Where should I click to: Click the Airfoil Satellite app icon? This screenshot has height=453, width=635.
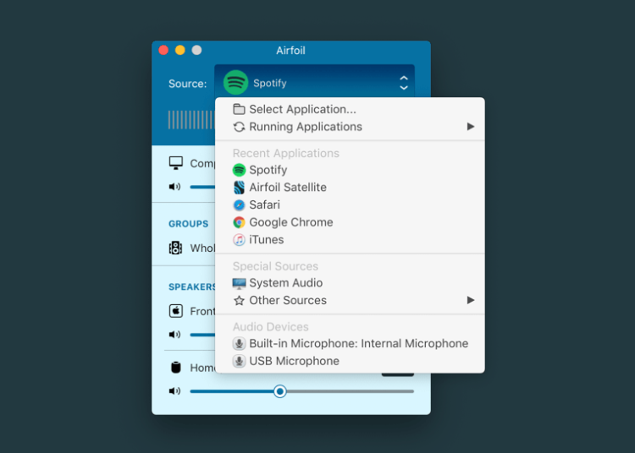pyautogui.click(x=239, y=188)
